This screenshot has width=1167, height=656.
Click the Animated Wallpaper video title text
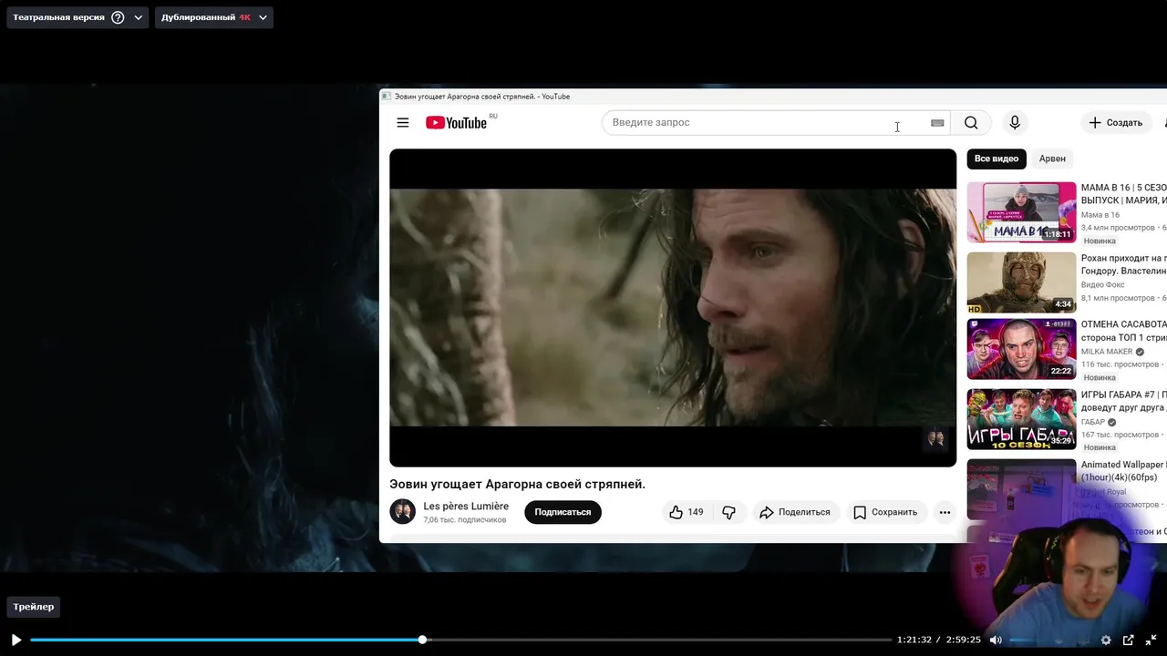point(1123,471)
